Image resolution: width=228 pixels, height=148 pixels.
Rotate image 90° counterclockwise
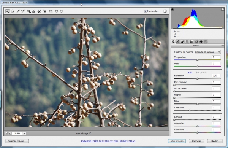point(57,11)
